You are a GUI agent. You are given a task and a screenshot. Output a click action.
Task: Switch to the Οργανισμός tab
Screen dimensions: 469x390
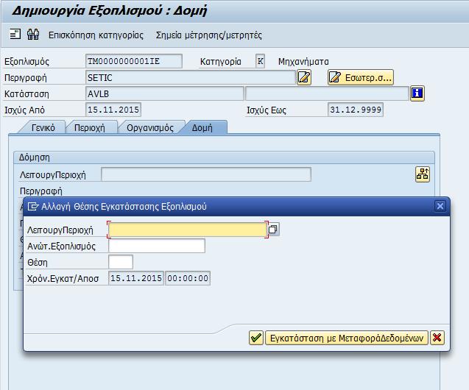pyautogui.click(x=150, y=127)
